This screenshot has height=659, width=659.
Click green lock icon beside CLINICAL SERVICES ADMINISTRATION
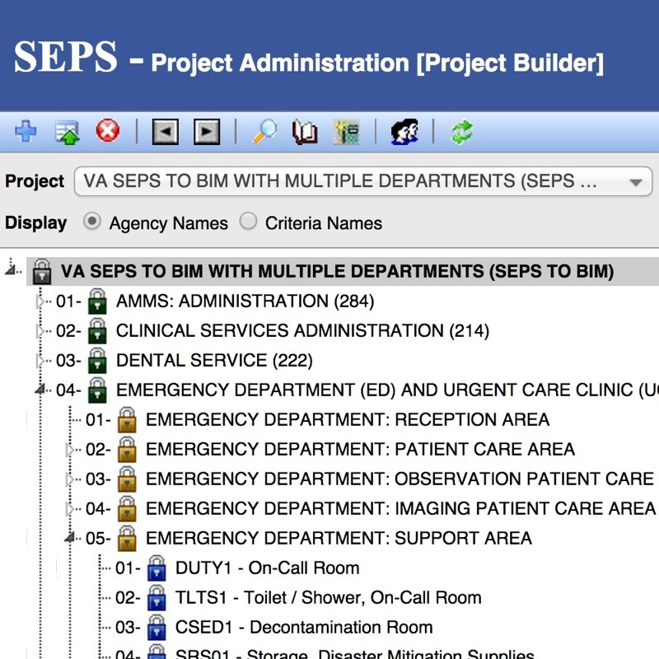[x=97, y=331]
